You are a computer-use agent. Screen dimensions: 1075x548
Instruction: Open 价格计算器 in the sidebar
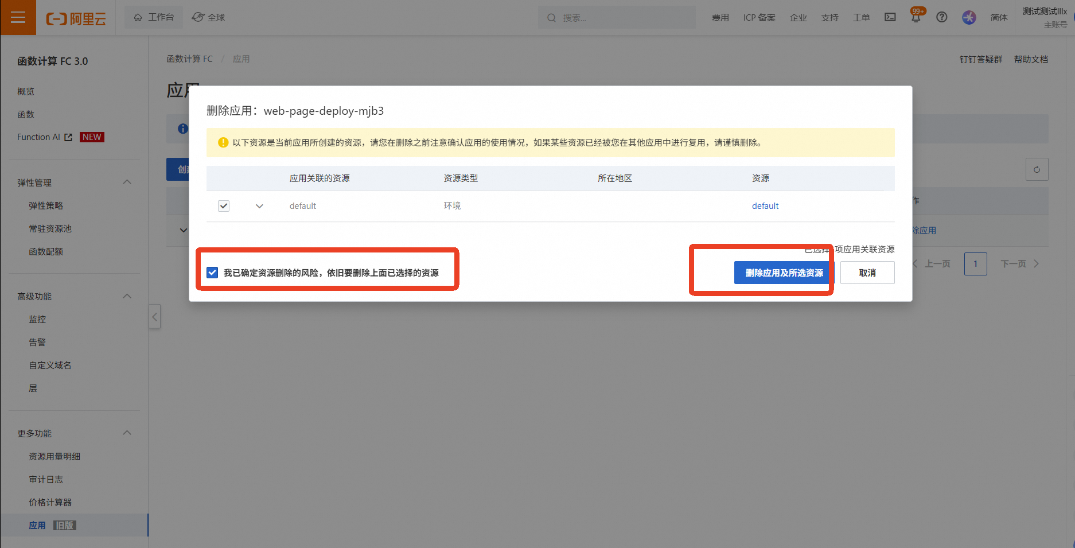pyautogui.click(x=50, y=502)
